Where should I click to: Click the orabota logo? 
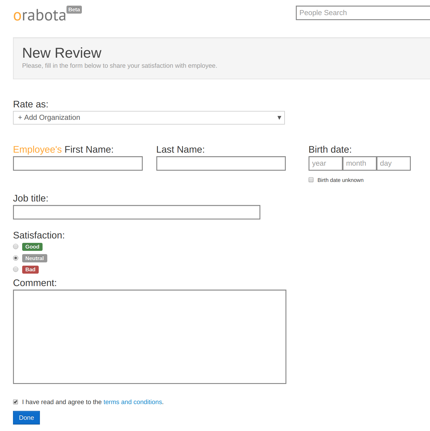40,15
